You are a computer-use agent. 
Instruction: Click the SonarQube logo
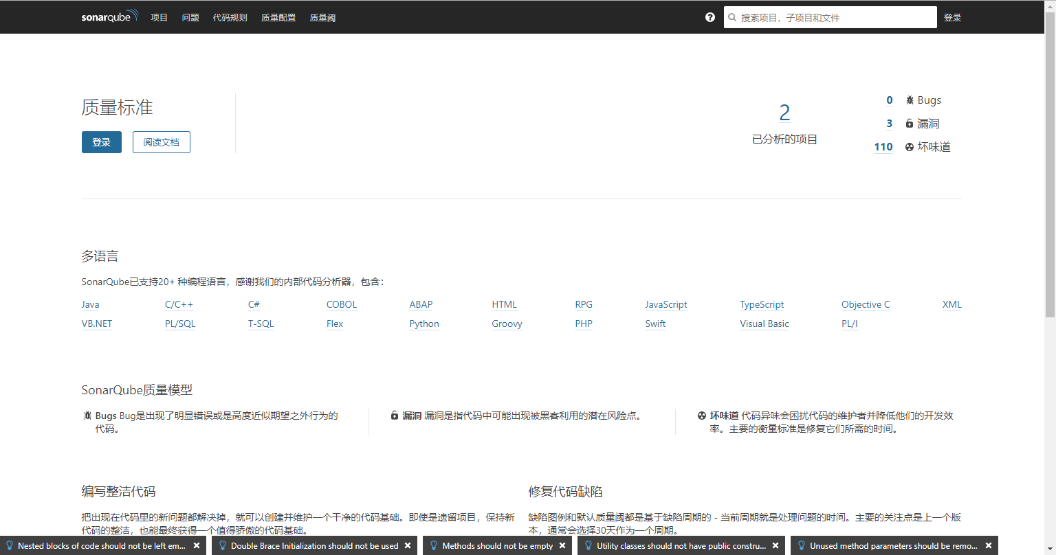[110, 16]
